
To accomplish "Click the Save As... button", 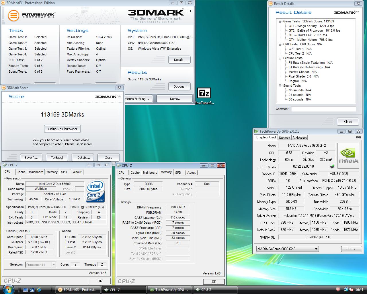I will (32, 158).
